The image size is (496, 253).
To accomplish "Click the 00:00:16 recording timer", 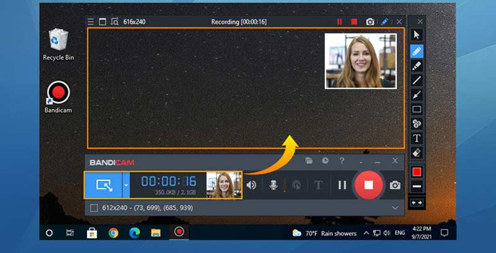I will point(169,181).
